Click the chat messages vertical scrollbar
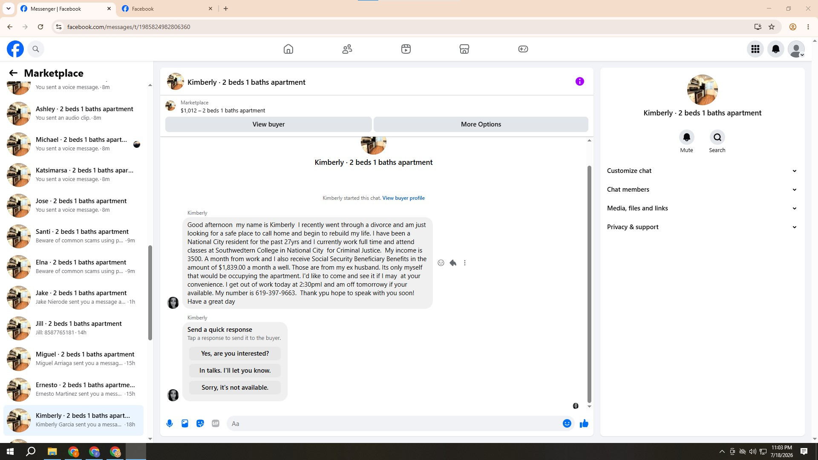The width and height of the screenshot is (818, 460). pyautogui.click(x=589, y=284)
